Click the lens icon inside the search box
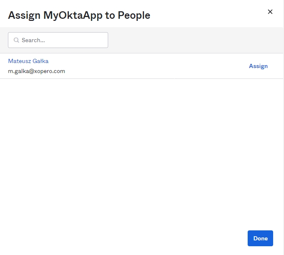 click(x=16, y=40)
